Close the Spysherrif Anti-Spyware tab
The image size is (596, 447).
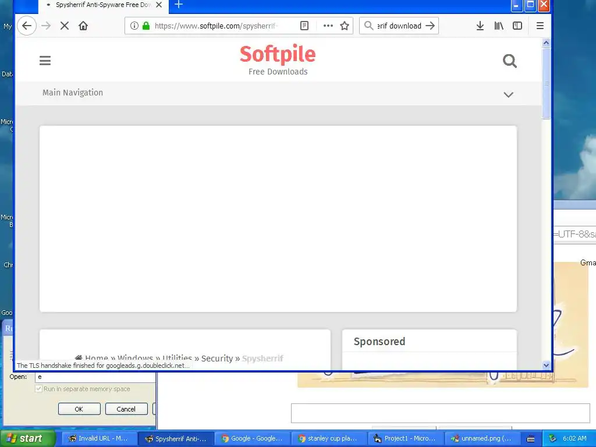point(159,5)
